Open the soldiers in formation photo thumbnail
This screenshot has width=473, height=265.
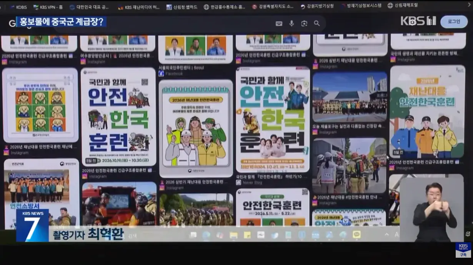(x=196, y=209)
